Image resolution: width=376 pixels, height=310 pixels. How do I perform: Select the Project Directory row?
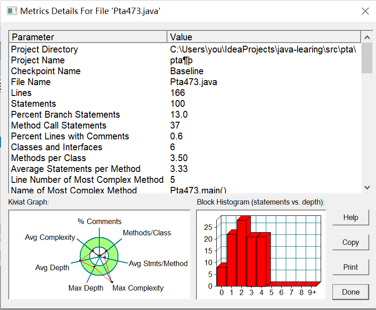[185, 49]
